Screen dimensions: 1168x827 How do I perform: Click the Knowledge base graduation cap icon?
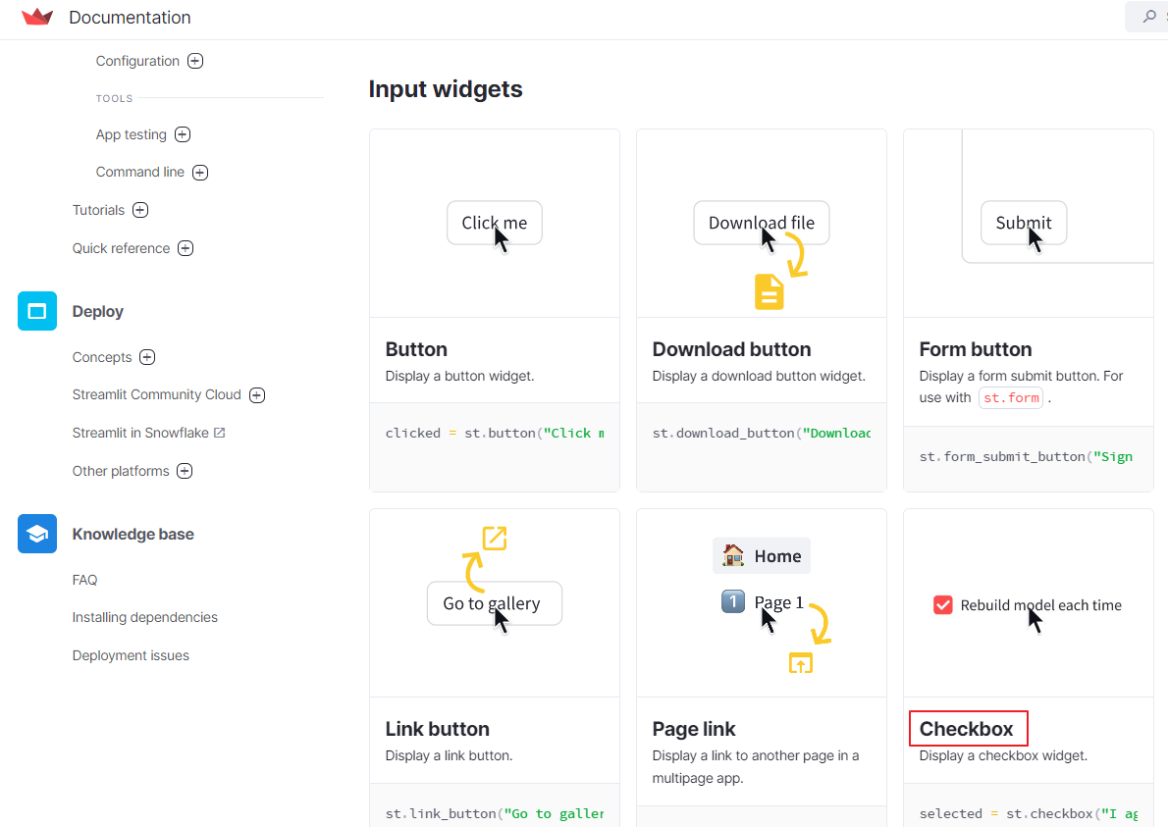37,534
